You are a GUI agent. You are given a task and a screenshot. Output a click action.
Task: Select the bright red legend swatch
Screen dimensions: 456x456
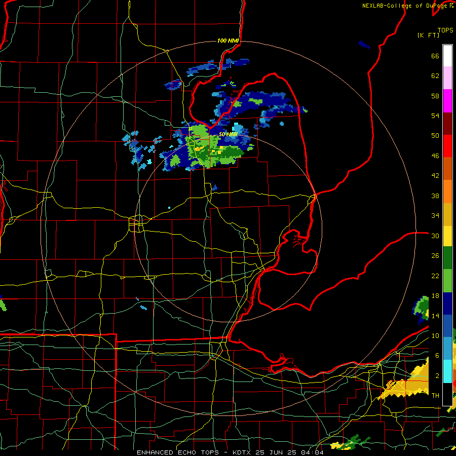tap(447, 146)
